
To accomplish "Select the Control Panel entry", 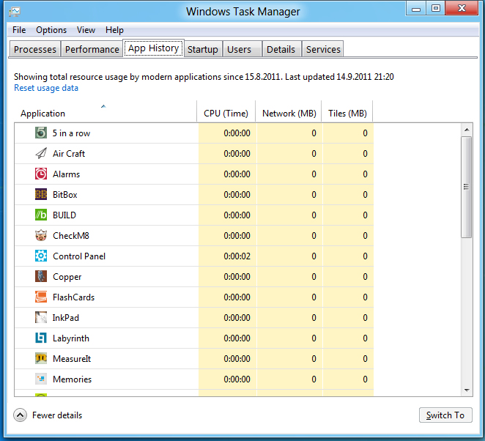I will click(194, 256).
